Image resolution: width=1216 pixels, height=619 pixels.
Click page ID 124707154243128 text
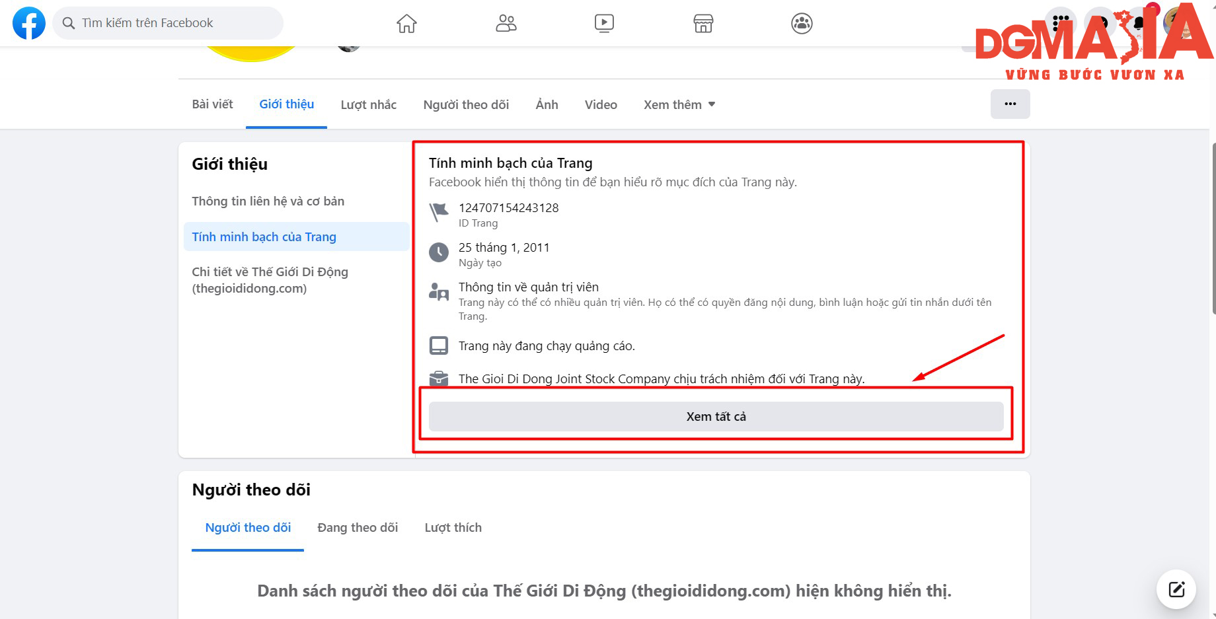click(509, 208)
